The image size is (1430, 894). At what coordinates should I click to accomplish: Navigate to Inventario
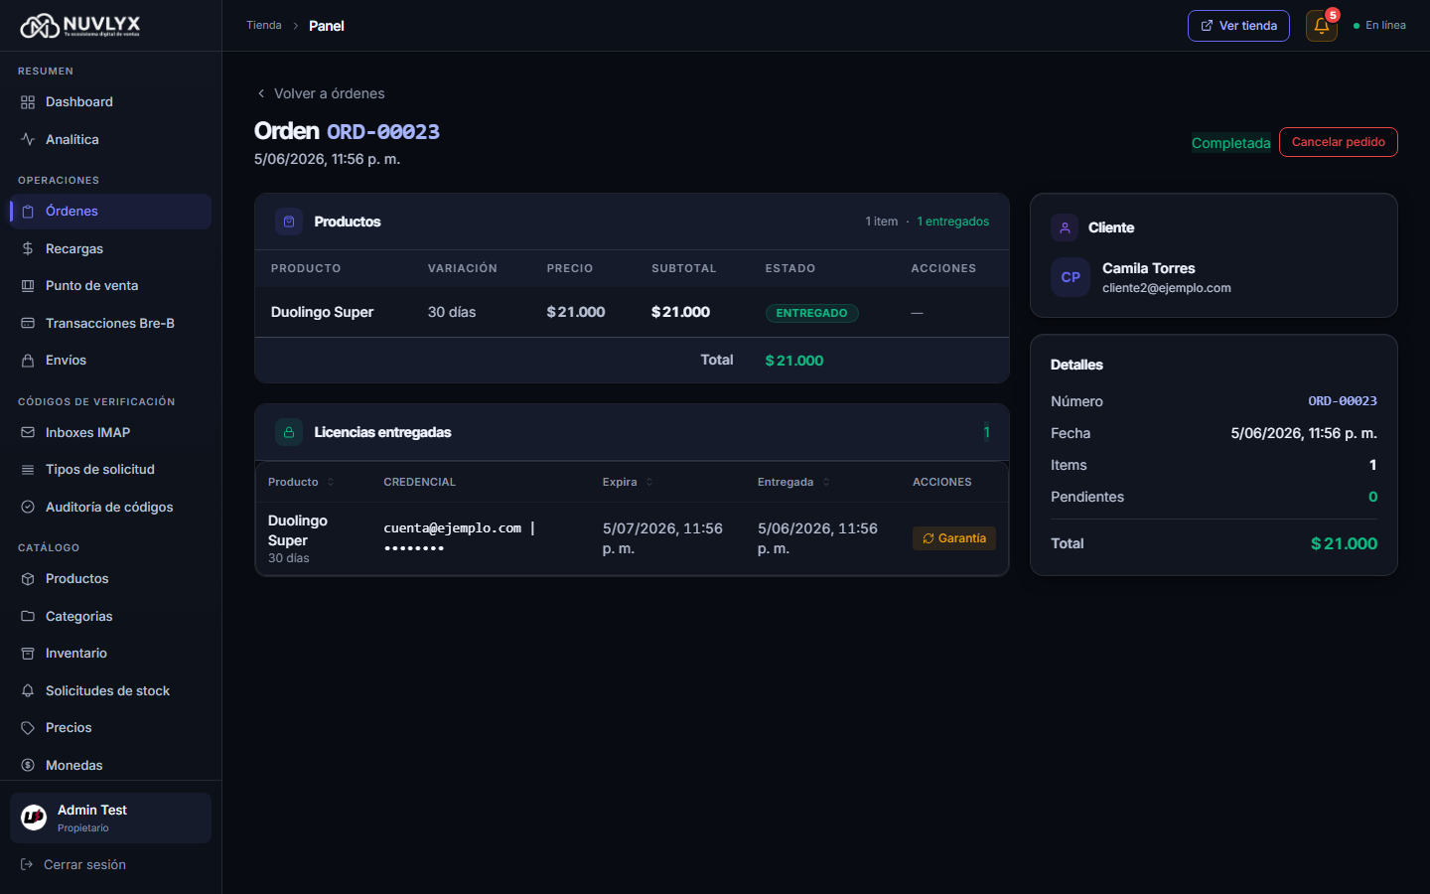(x=110, y=654)
